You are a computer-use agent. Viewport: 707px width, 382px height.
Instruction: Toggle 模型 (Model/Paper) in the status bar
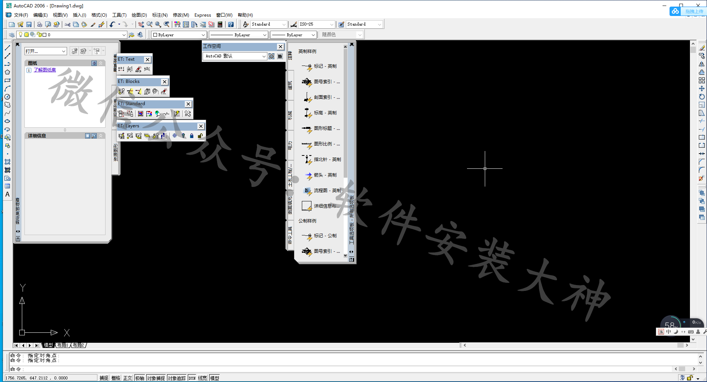[214, 378]
